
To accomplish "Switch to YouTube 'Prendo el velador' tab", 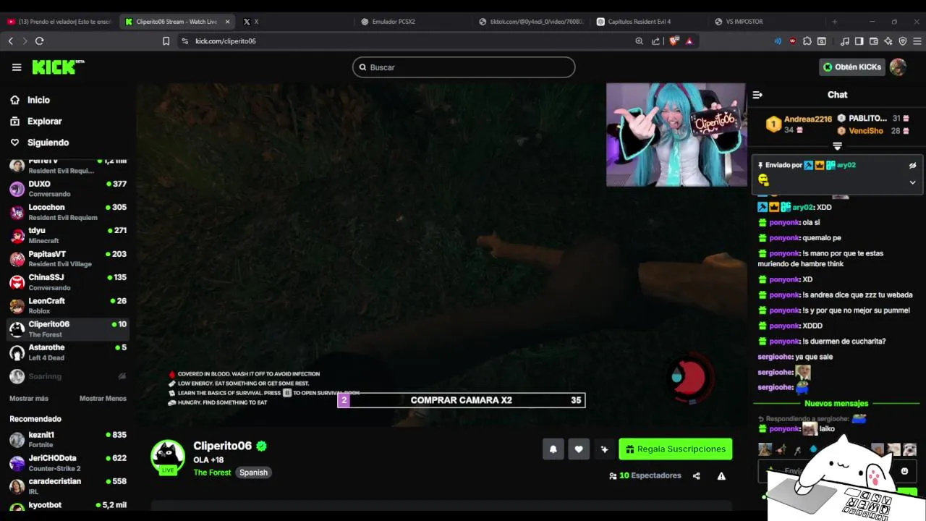I will pos(59,22).
